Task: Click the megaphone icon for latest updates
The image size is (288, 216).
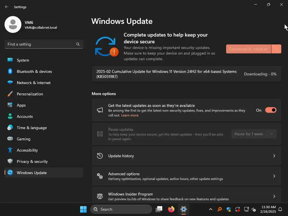Action: 100,110
